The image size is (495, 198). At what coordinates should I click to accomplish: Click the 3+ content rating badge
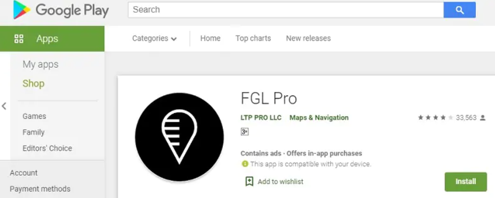tap(244, 132)
